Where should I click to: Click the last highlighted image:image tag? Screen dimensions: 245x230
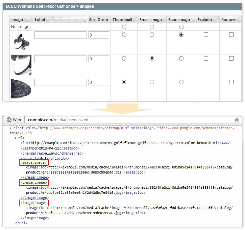click(x=34, y=203)
